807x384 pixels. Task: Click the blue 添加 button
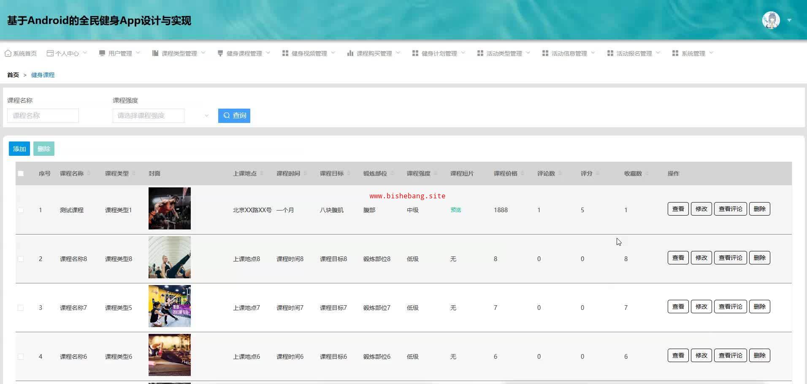[19, 149]
